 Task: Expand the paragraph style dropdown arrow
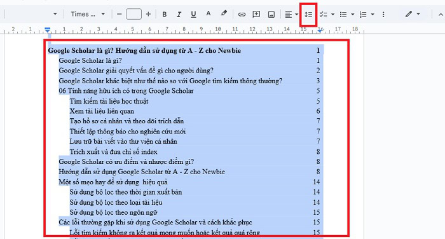point(55,14)
